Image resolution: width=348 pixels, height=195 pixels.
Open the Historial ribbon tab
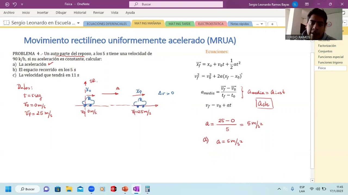click(80, 12)
